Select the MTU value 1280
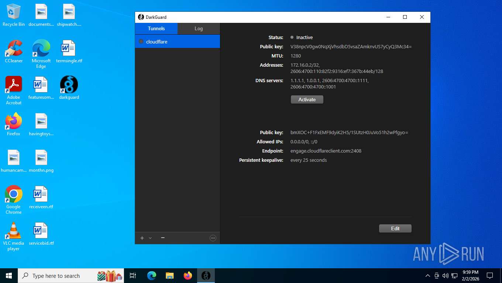Image resolution: width=502 pixels, height=283 pixels. (x=296, y=56)
